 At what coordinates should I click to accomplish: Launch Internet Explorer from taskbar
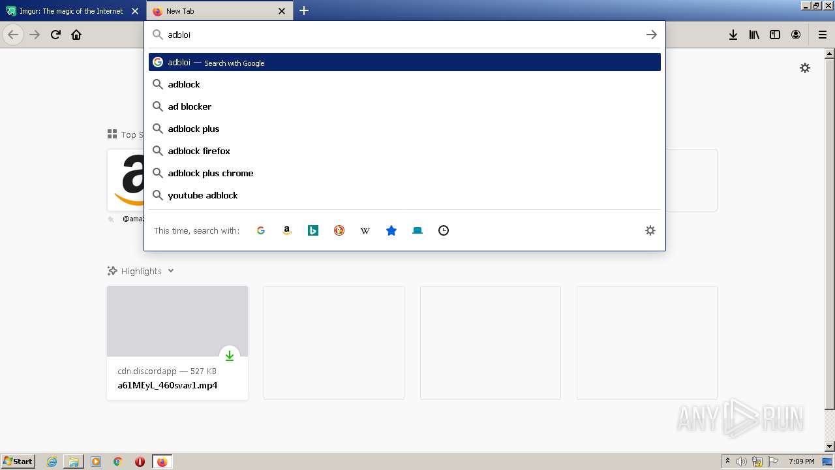52,462
